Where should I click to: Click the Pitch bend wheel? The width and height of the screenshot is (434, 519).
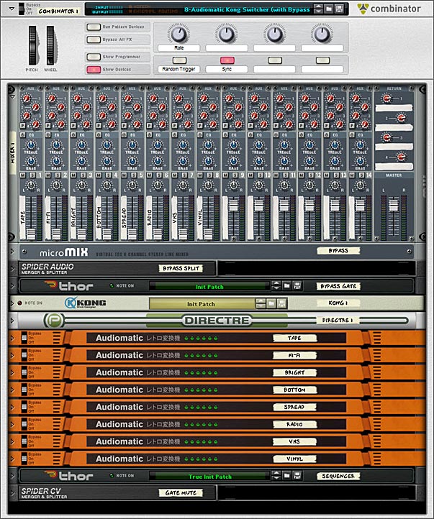pyautogui.click(x=33, y=45)
